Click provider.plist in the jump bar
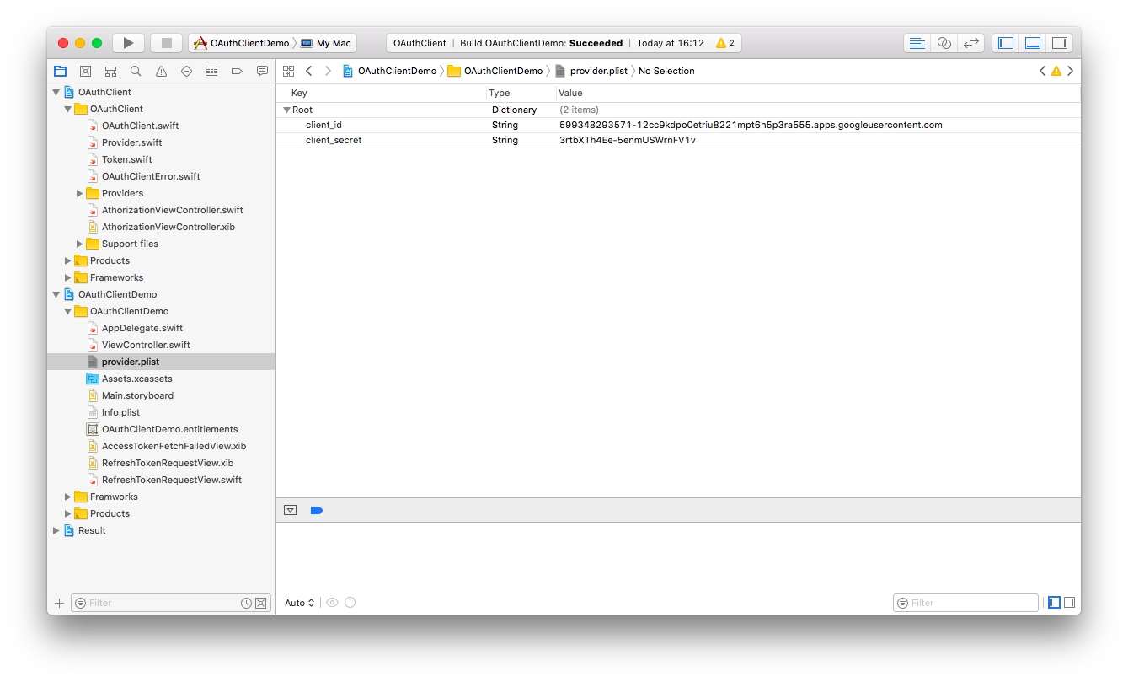The width and height of the screenshot is (1128, 682). pyautogui.click(x=591, y=71)
